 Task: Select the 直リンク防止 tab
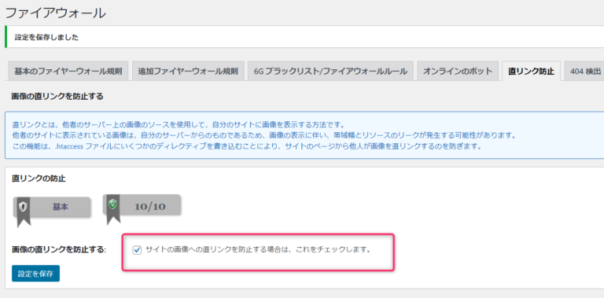531,72
